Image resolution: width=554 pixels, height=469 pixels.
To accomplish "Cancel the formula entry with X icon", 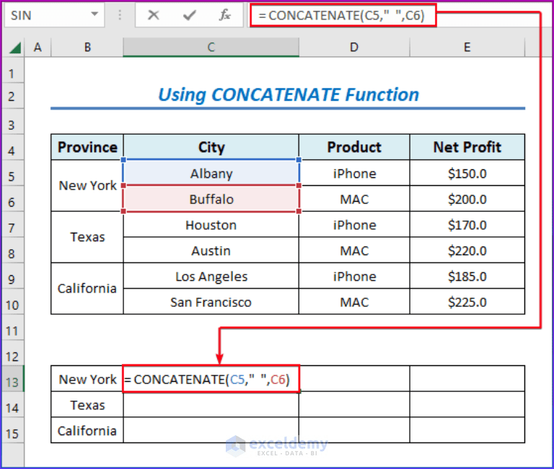I will click(x=154, y=15).
